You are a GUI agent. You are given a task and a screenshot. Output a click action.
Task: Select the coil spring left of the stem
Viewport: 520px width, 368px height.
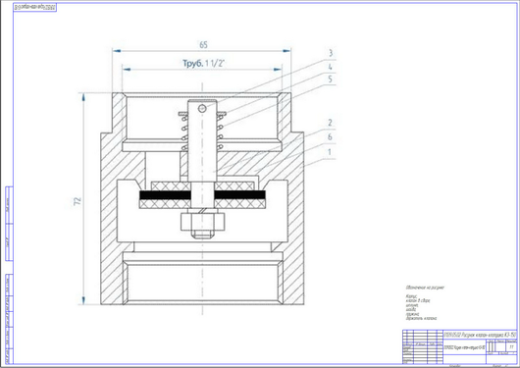pyautogui.click(x=184, y=132)
